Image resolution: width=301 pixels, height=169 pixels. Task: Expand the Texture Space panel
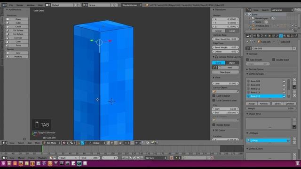255,69
